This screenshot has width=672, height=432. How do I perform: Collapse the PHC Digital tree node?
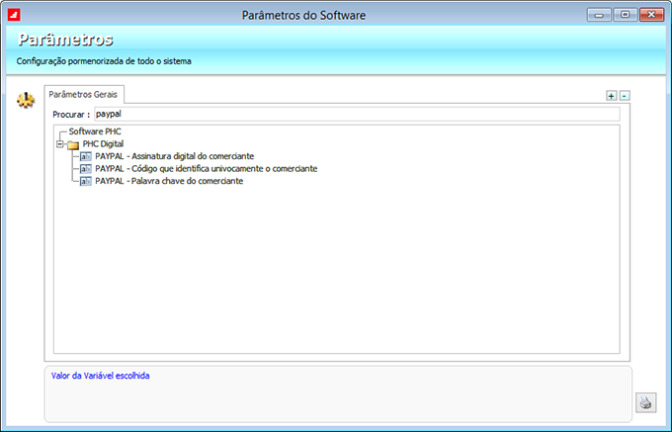60,144
